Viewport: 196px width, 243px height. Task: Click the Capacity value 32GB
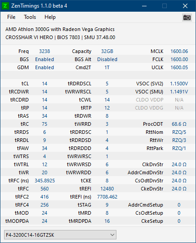click(x=107, y=52)
